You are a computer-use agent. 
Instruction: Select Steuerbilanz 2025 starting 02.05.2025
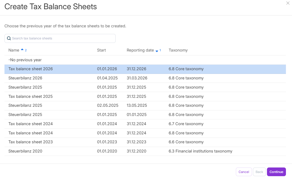(145, 105)
